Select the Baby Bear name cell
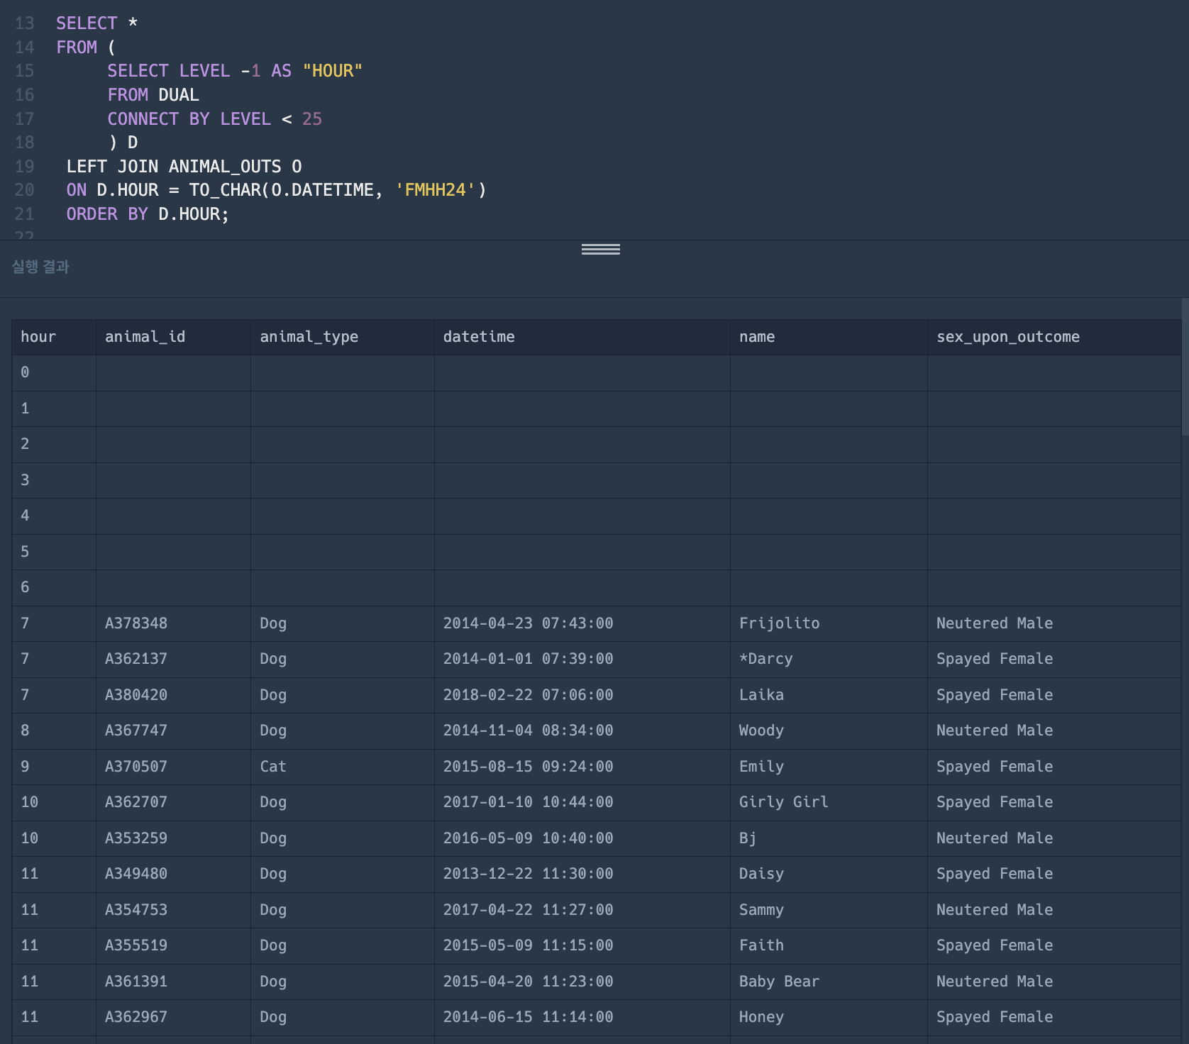The height and width of the screenshot is (1044, 1189). [x=779, y=982]
